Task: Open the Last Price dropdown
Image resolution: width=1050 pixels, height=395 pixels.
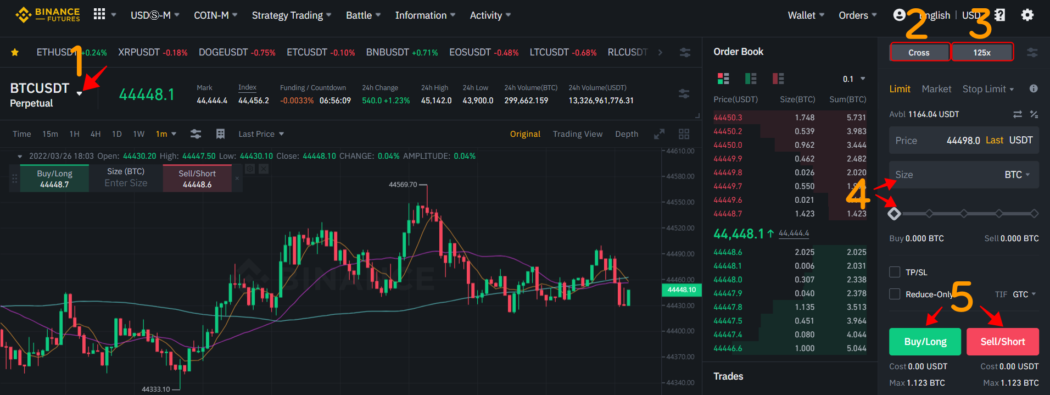Action: pos(261,134)
